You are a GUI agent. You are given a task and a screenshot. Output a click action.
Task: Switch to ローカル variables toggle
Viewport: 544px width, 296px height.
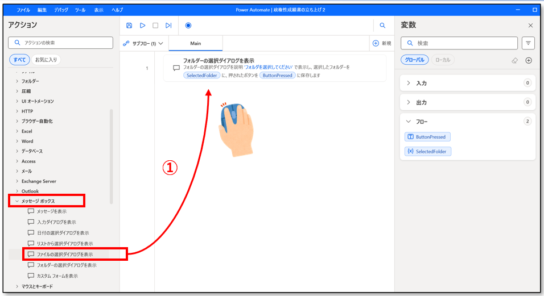pos(442,60)
